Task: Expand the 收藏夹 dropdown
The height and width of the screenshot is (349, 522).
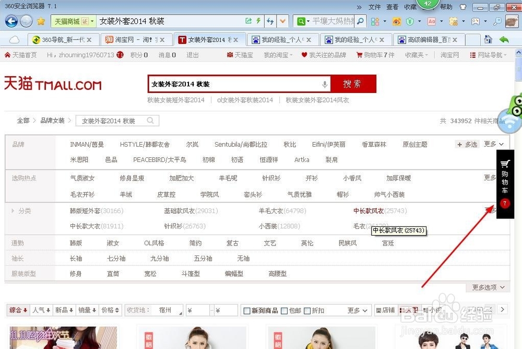Action: pyautogui.click(x=416, y=55)
